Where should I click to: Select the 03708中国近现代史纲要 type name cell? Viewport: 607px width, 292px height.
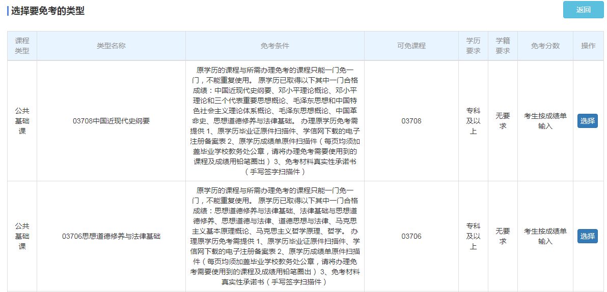111,121
